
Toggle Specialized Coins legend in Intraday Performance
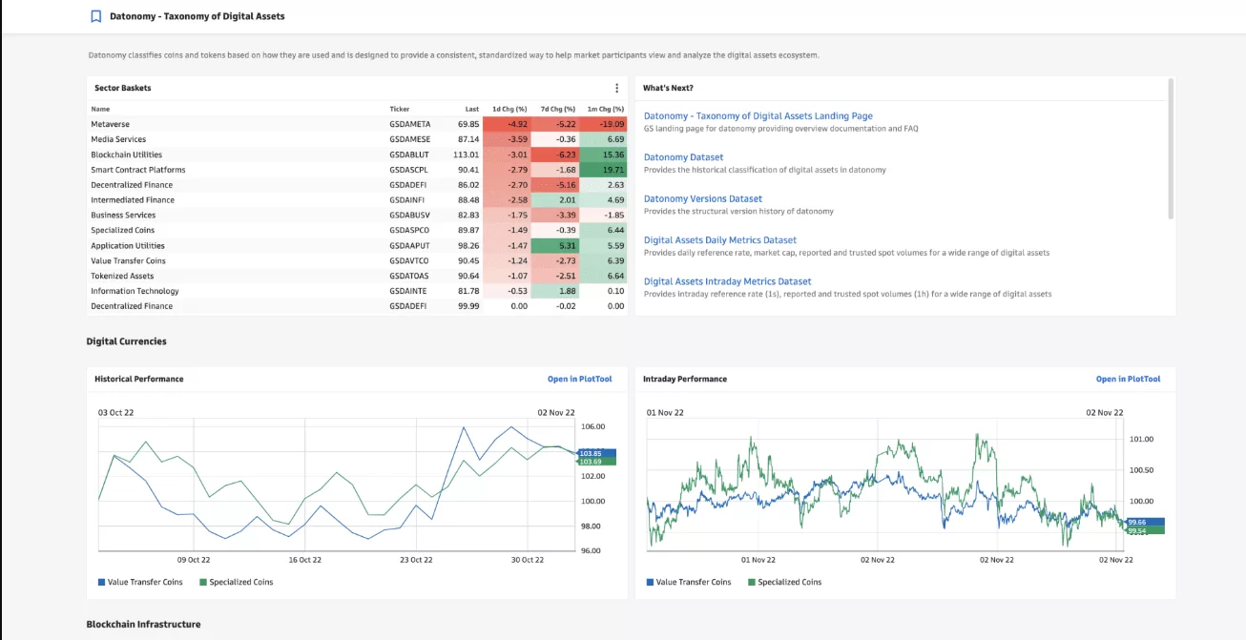coord(784,582)
